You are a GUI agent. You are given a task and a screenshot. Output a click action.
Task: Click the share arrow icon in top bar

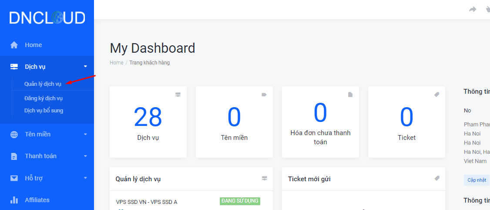[x=473, y=9]
